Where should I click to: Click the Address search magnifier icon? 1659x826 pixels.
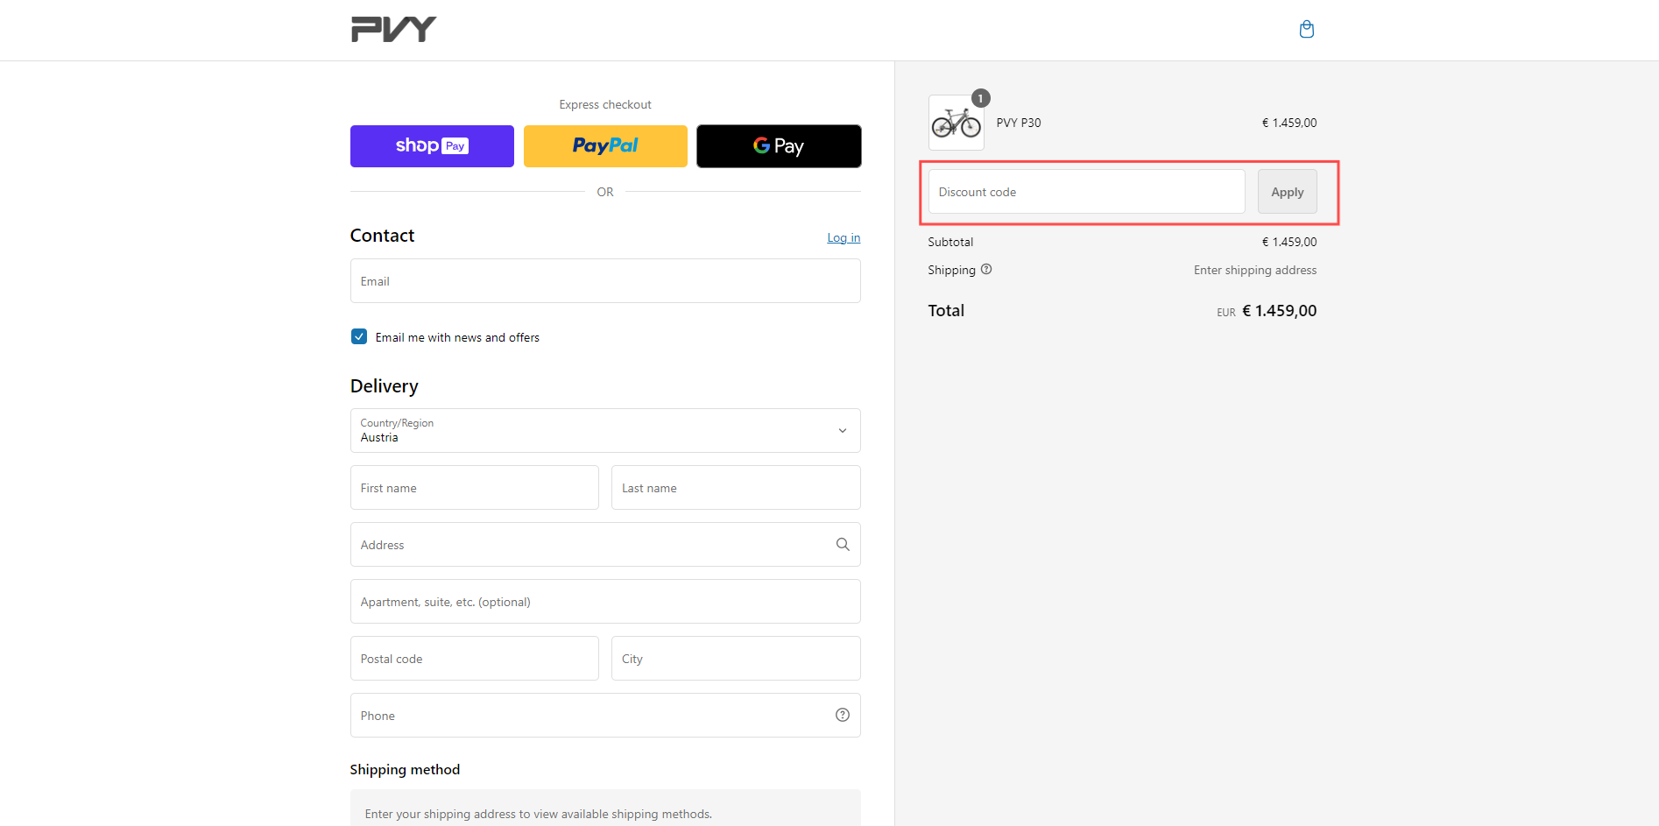coord(843,544)
